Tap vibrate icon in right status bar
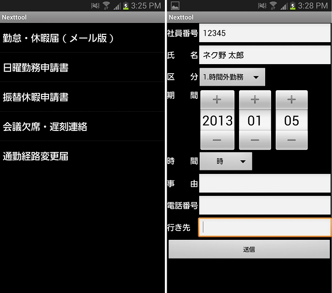 tap(262, 5)
